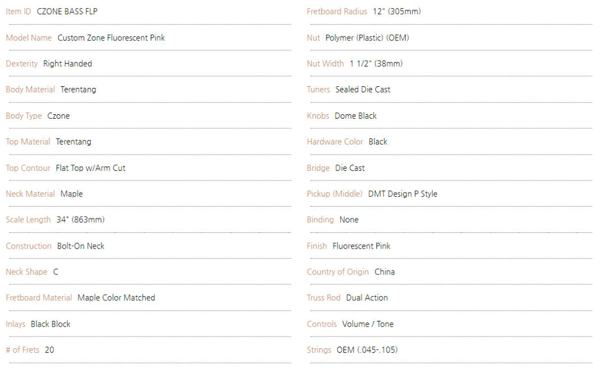Select the Model Name label
Image resolution: width=606 pixels, height=378 pixels.
coord(29,38)
